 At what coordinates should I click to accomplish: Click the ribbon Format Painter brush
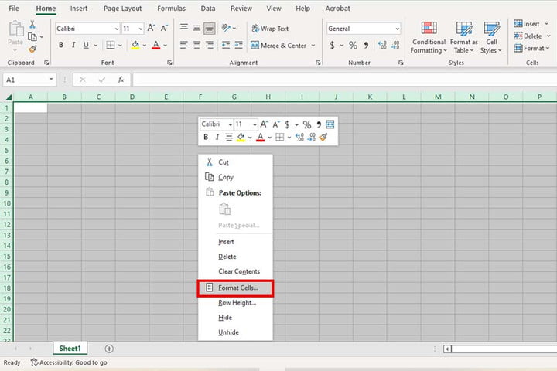click(x=32, y=49)
